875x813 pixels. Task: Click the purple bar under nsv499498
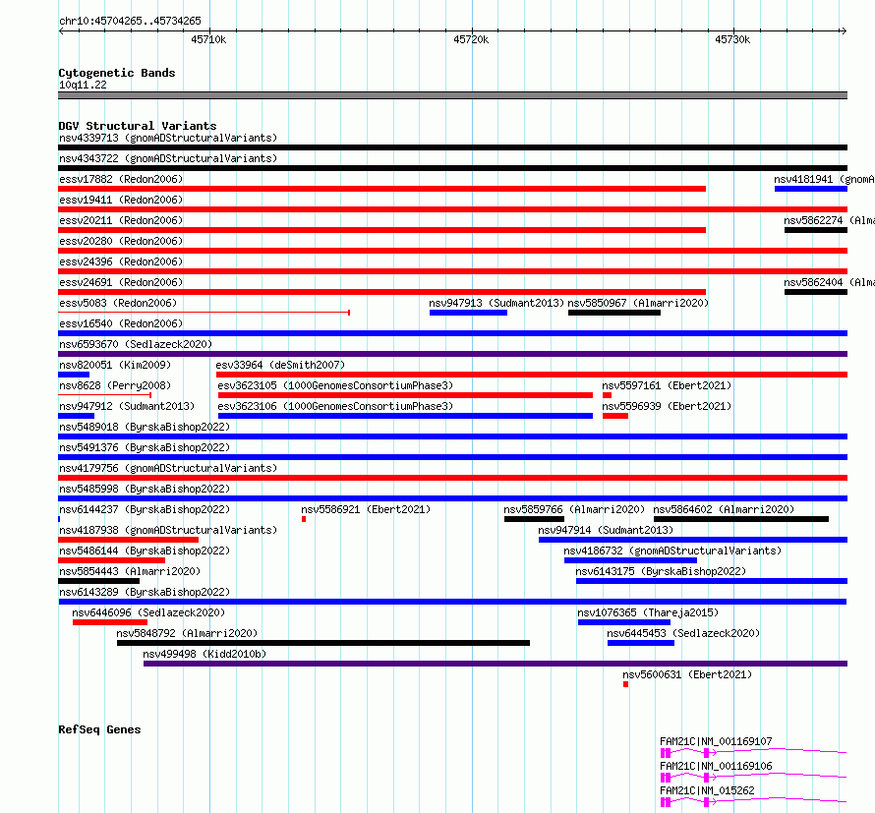496,664
